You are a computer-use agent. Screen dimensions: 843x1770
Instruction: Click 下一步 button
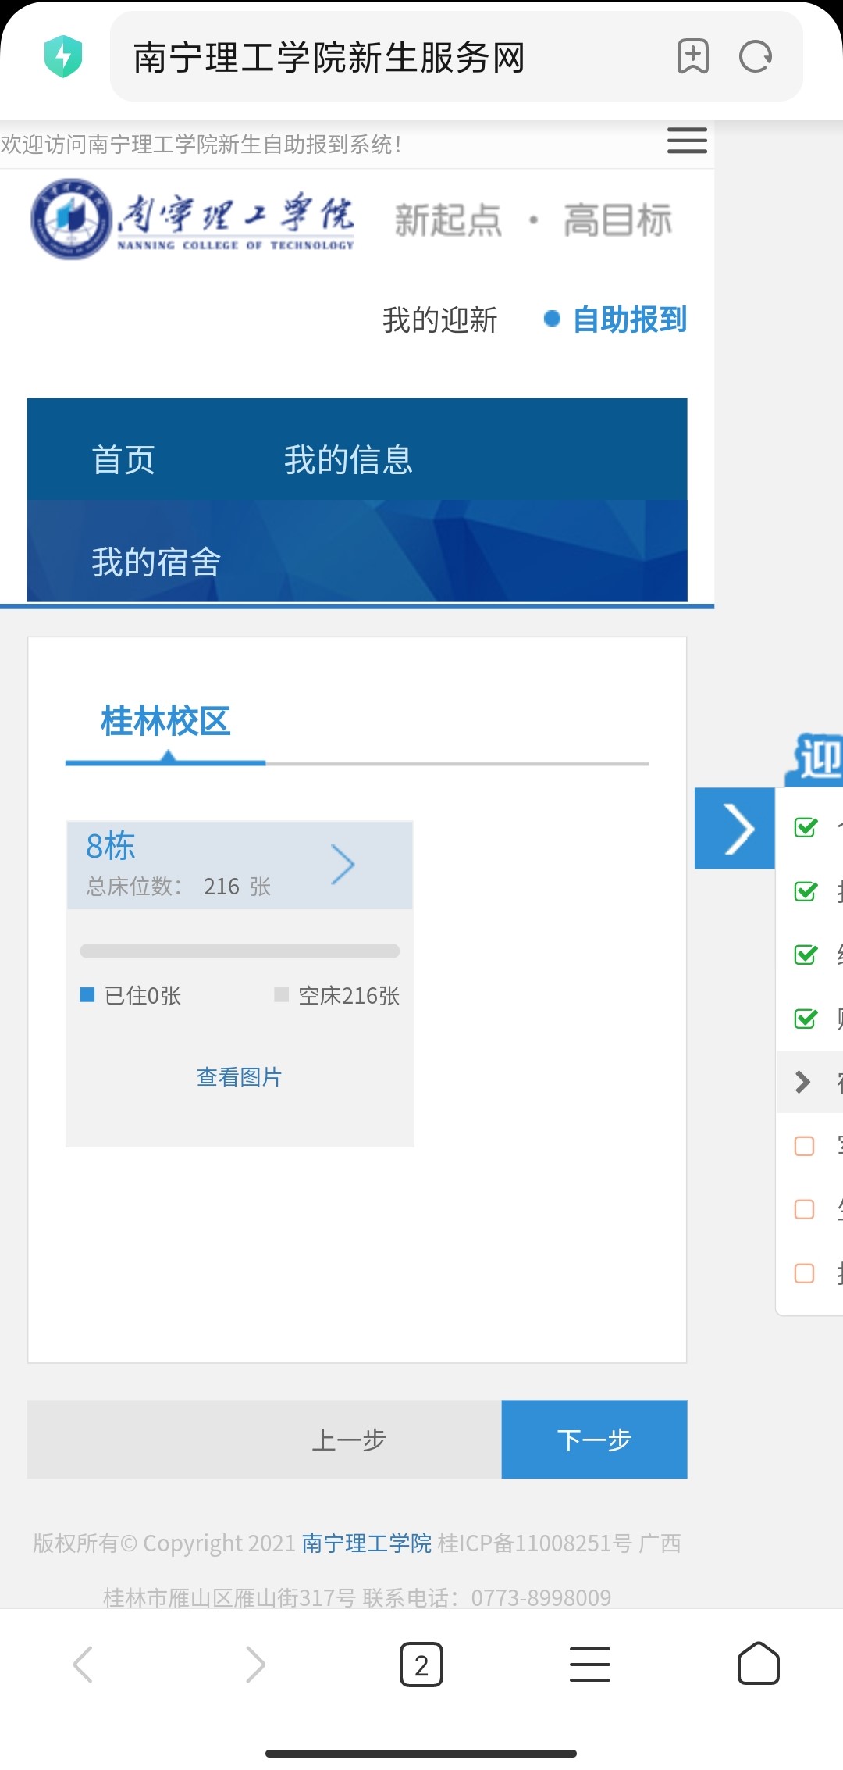click(x=595, y=1439)
